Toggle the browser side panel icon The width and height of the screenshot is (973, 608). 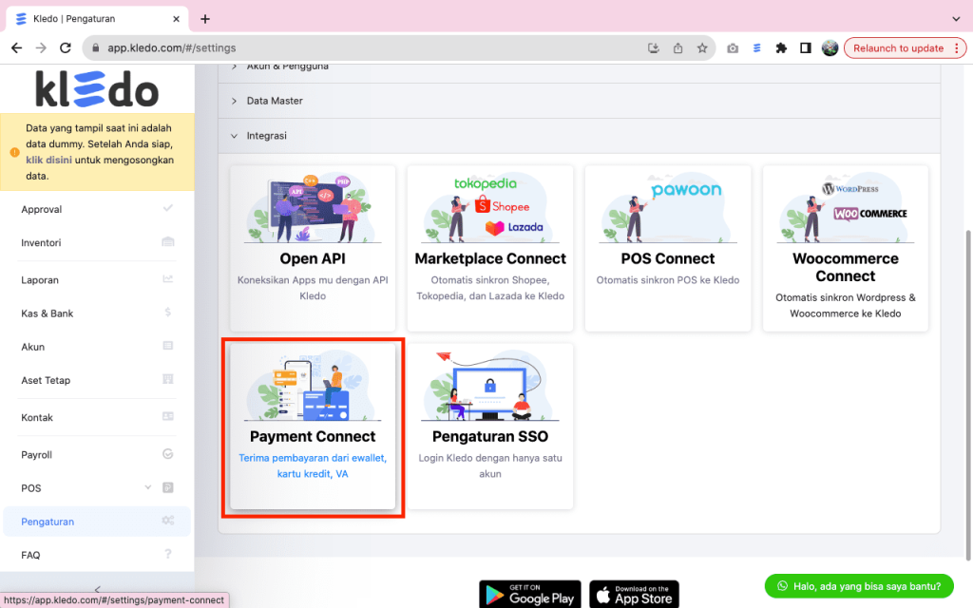[x=806, y=47]
